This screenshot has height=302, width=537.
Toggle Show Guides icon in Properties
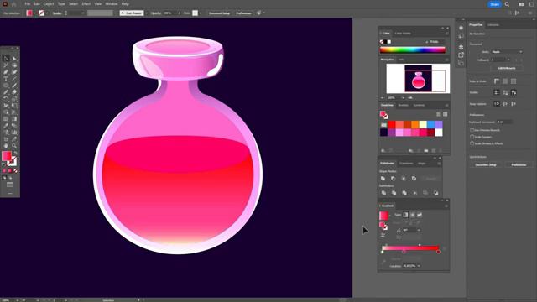[497, 92]
